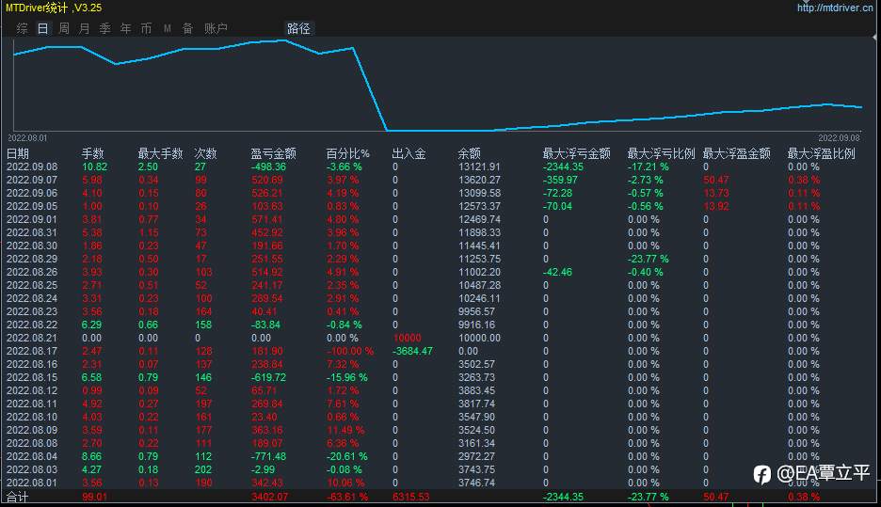This screenshot has height=507, width=881.
Task: Select the 2022.08.17 row date
Action: 32,351
